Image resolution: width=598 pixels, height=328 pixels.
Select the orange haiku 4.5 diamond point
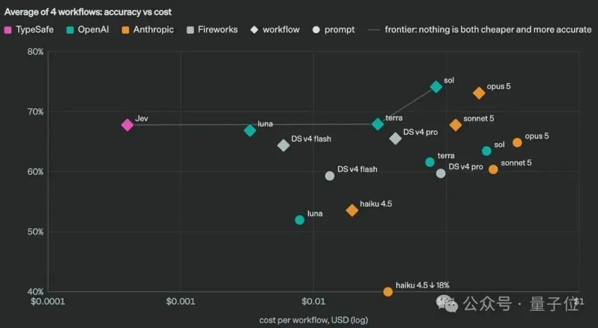coord(352,210)
